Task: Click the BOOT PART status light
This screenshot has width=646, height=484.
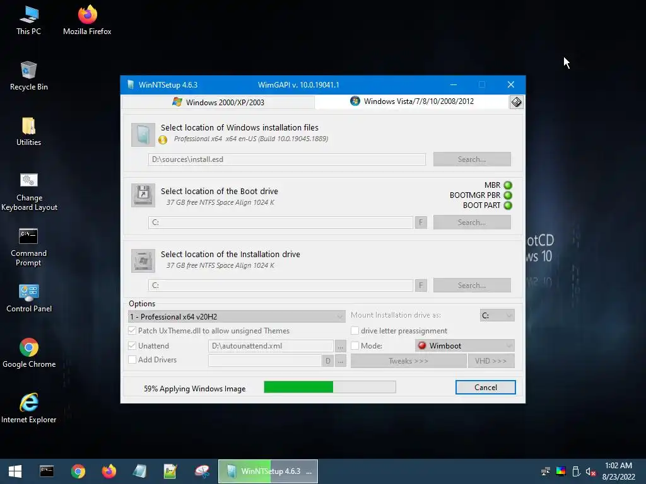Action: point(508,205)
